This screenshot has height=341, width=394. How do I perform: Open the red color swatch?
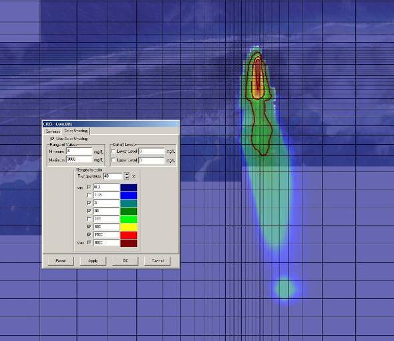tap(129, 235)
